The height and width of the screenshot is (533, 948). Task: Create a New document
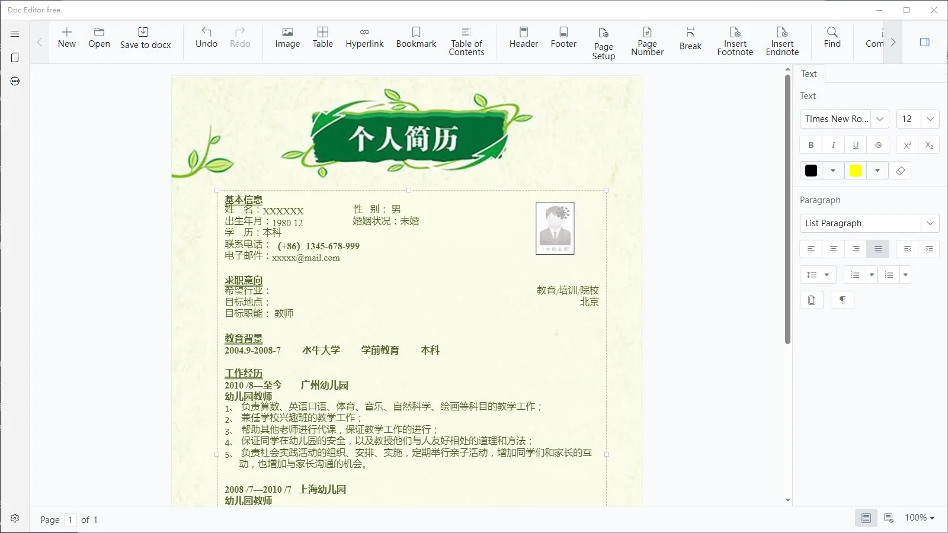(x=67, y=38)
